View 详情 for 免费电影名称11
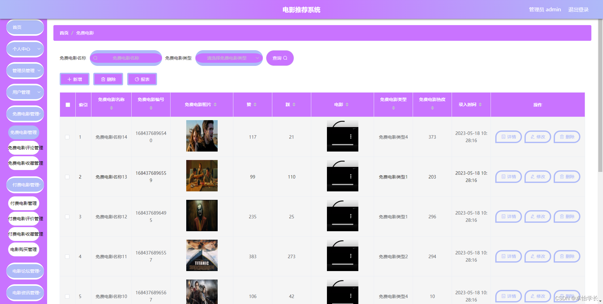The image size is (603, 304). [x=508, y=256]
